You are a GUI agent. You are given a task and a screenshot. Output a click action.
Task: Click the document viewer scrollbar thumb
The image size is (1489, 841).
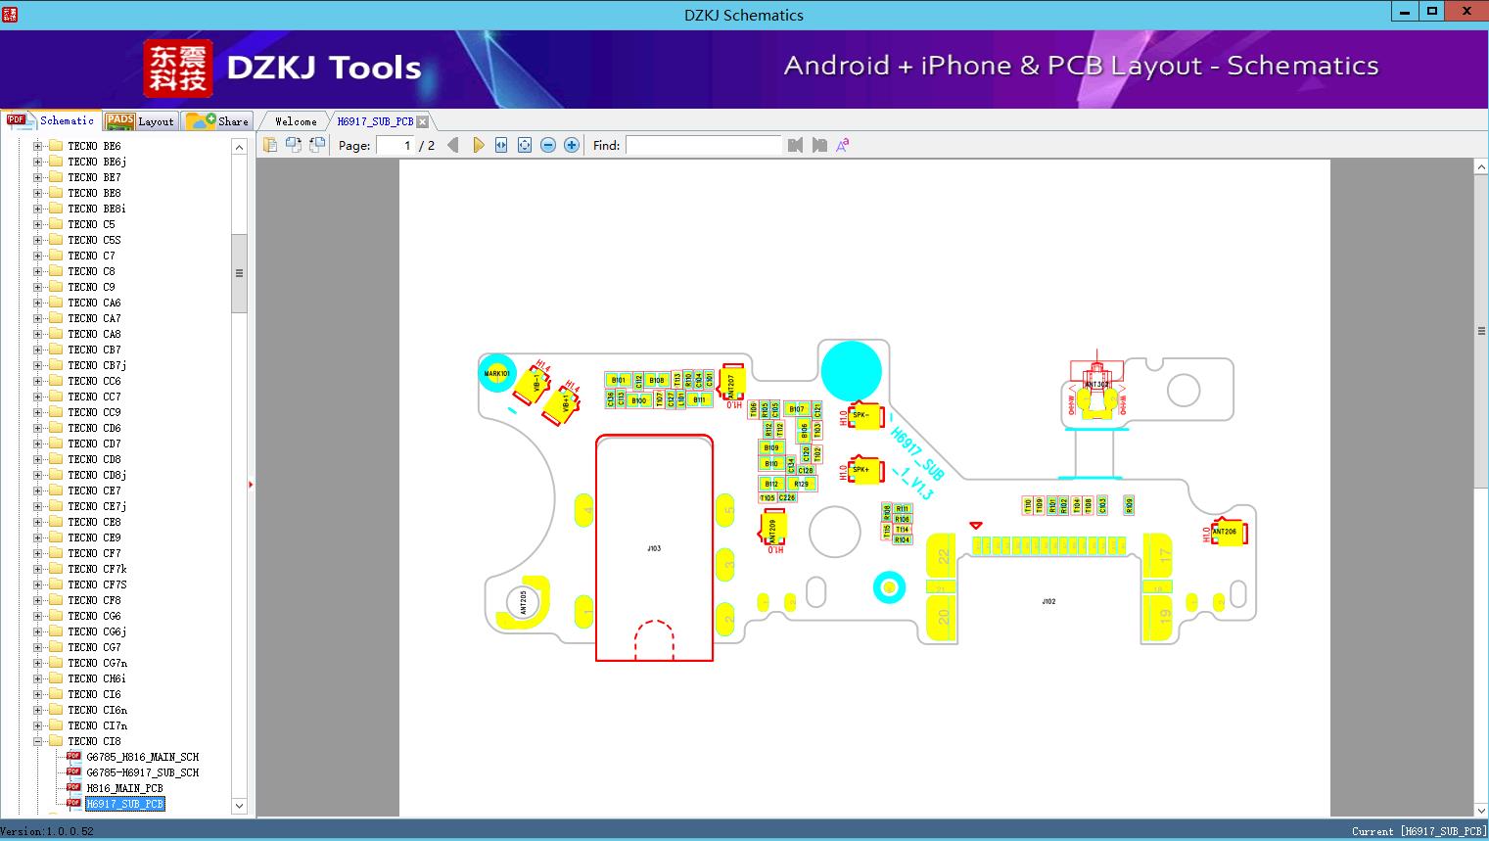click(1481, 331)
